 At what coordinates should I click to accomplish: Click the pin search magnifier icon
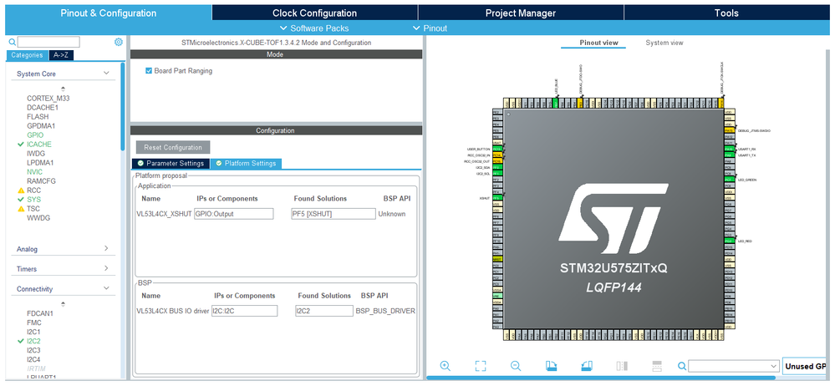click(x=682, y=366)
